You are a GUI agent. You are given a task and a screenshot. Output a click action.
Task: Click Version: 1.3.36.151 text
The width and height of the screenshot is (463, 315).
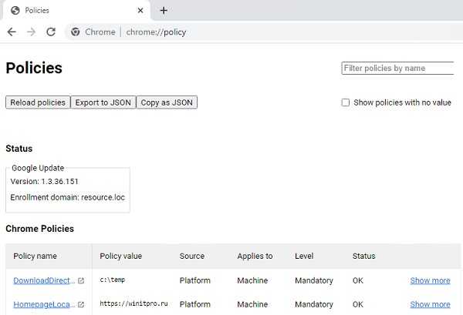click(x=44, y=181)
